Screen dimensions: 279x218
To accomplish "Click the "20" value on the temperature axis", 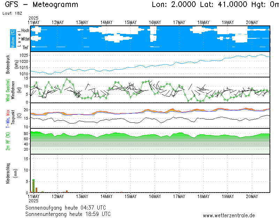I will (26, 110).
